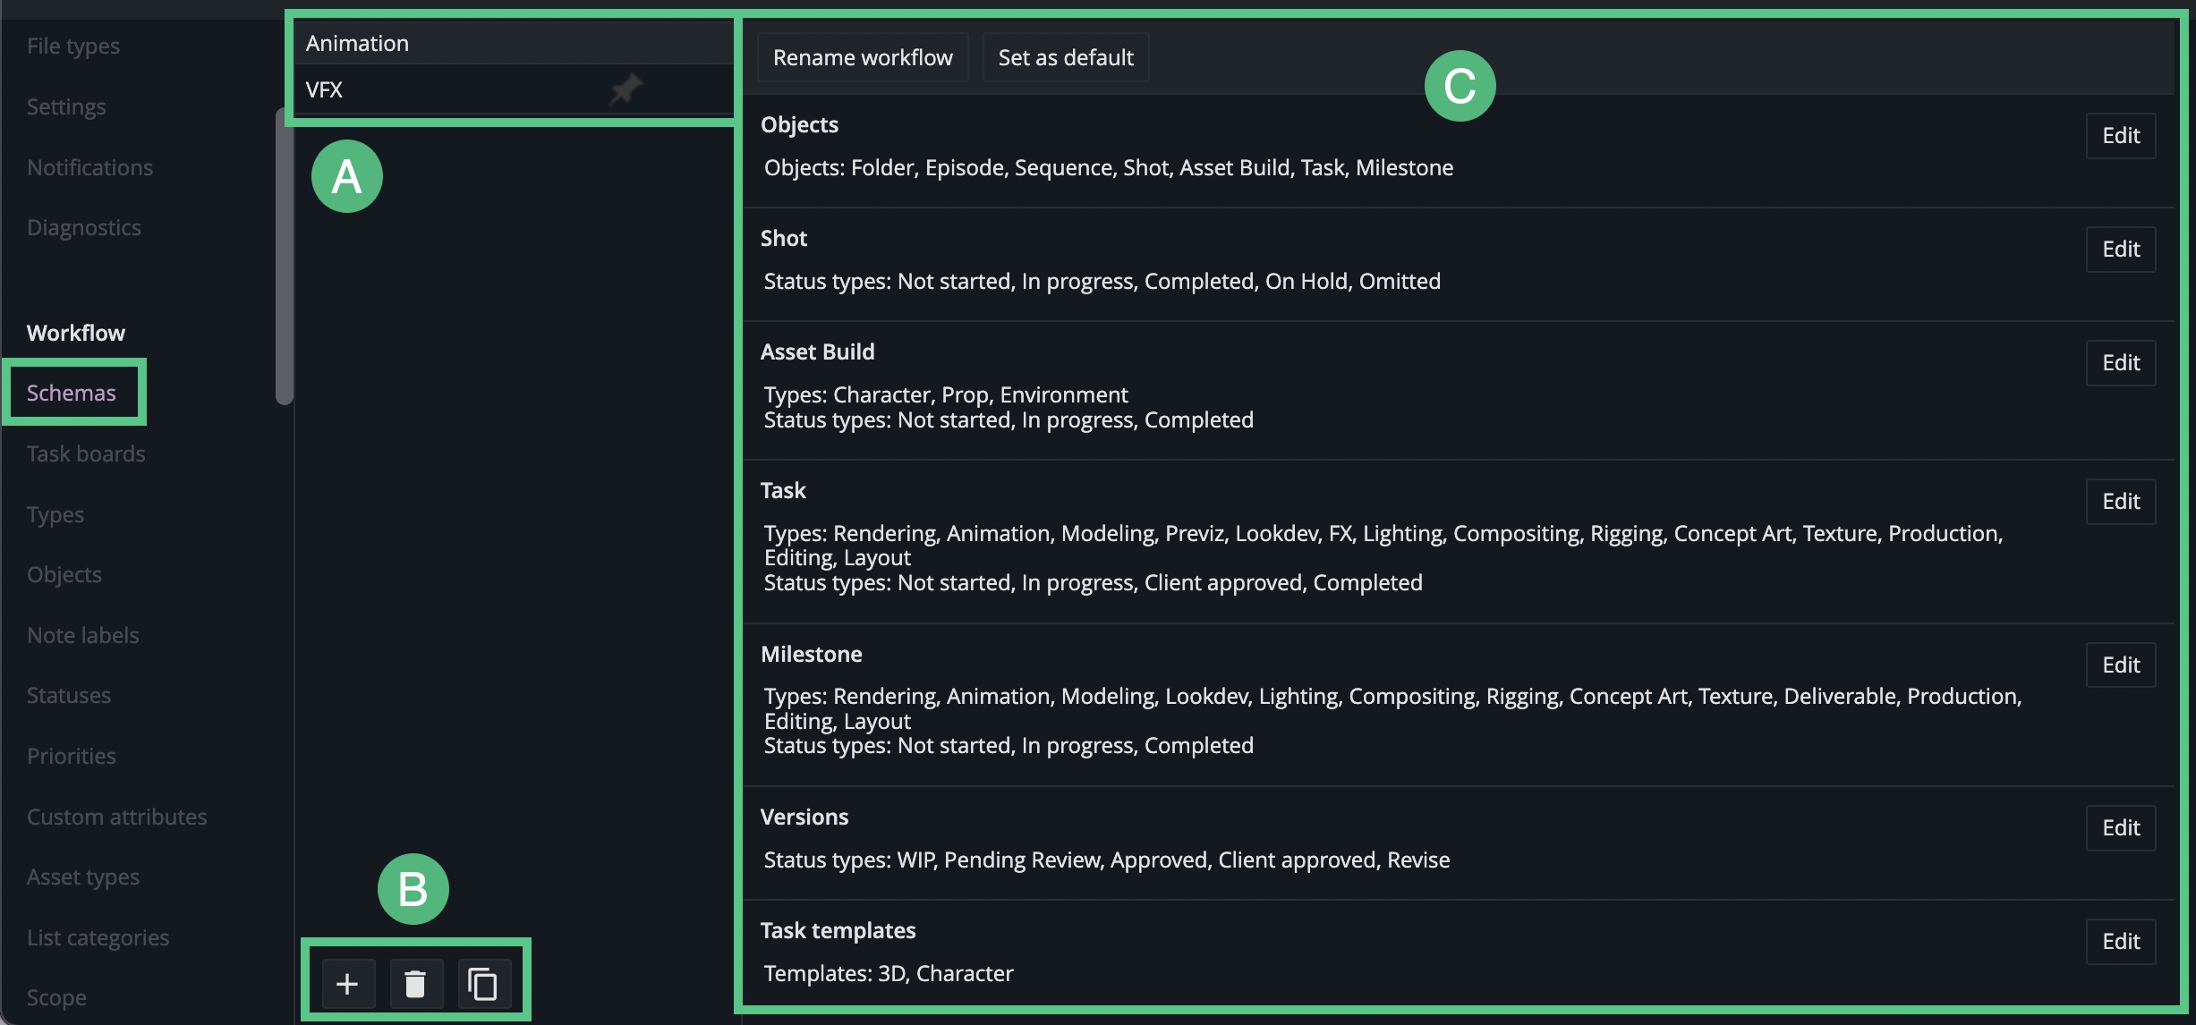The width and height of the screenshot is (2196, 1025).
Task: Open Statuses in sidebar menu
Action: (x=69, y=695)
